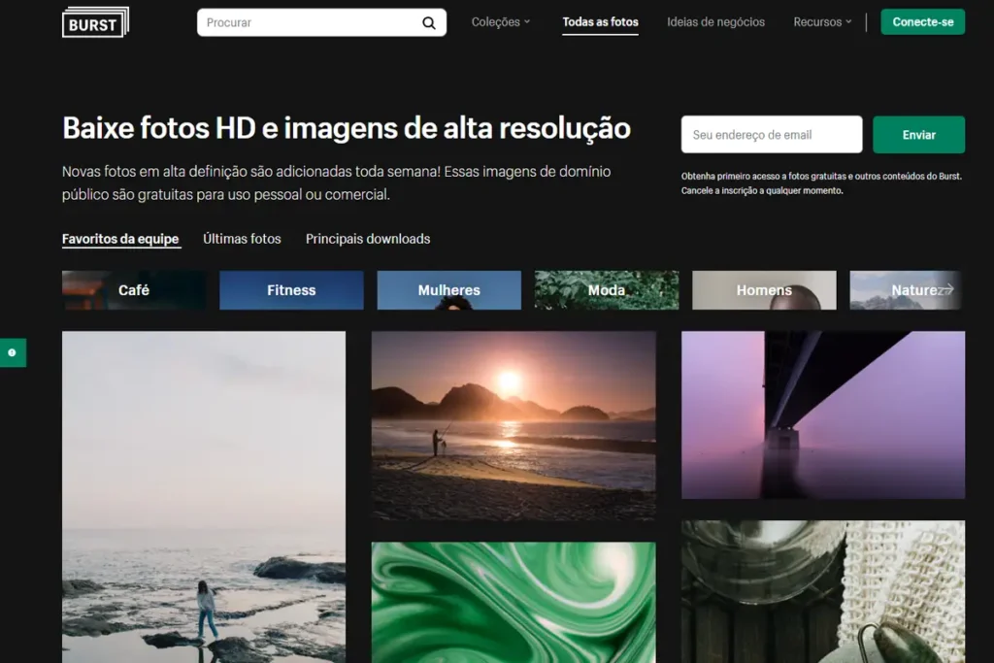Focus the Seu endereço de email field
This screenshot has width=994, height=663.
pyautogui.click(x=772, y=134)
